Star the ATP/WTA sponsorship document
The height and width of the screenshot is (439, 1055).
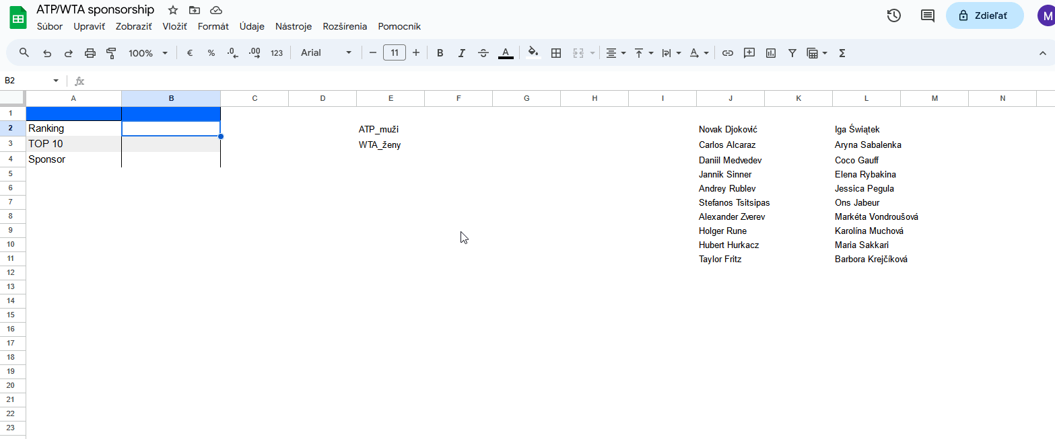[173, 10]
